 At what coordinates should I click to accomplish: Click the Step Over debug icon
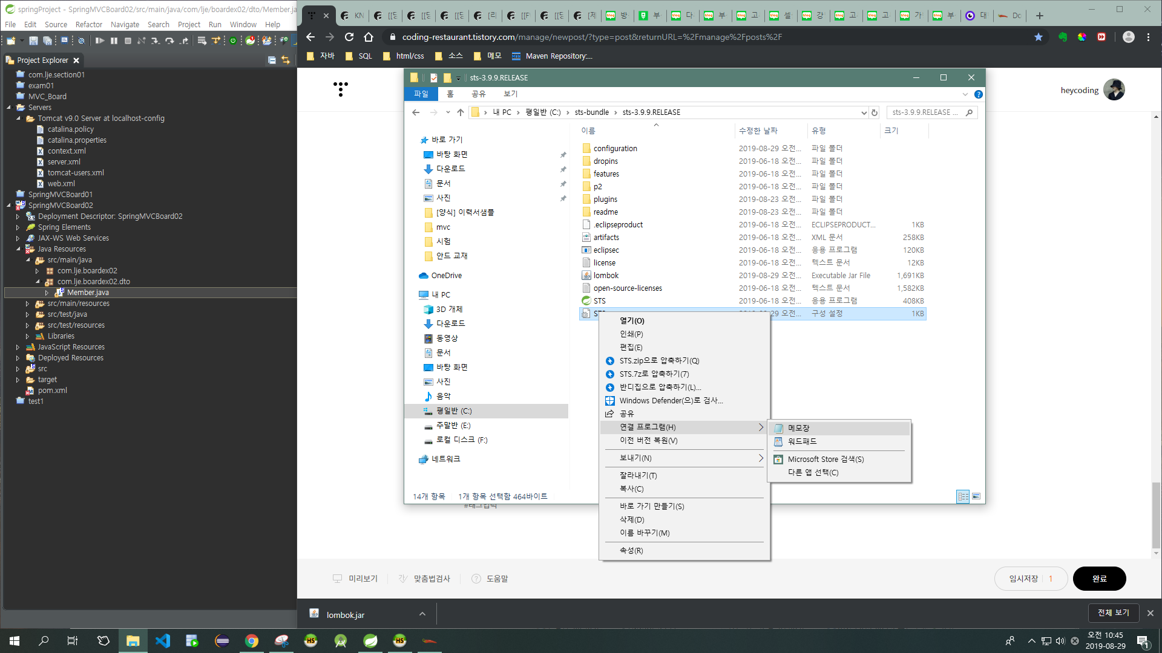[x=169, y=41]
